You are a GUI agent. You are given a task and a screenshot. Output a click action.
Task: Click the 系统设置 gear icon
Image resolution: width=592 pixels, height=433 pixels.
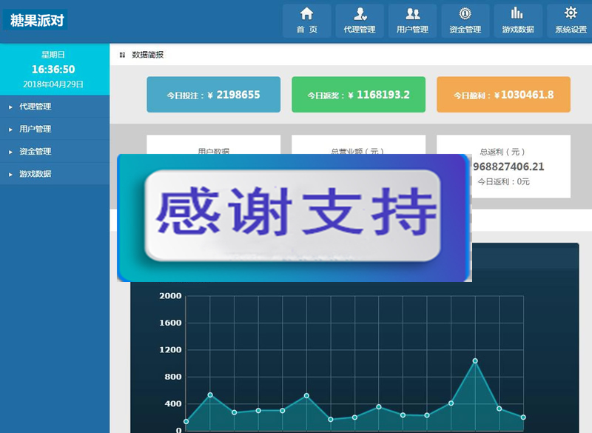pos(570,13)
